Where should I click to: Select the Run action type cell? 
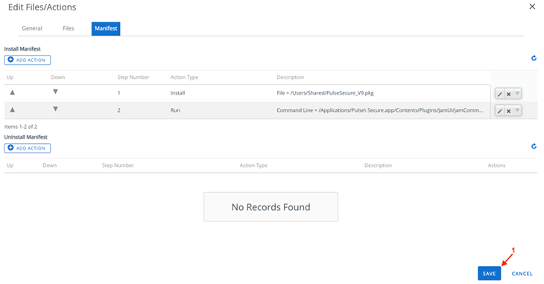pyautogui.click(x=175, y=110)
